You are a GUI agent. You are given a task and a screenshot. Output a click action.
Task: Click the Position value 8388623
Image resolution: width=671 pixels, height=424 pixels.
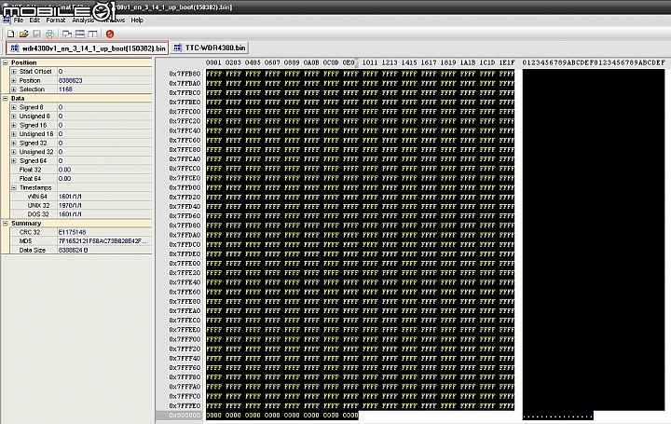pyautogui.click(x=70, y=80)
